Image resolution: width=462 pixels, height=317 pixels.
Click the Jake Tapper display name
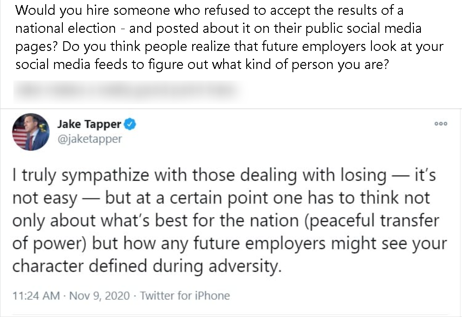point(89,124)
